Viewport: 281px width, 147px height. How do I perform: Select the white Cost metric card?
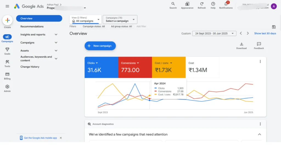(x=203, y=67)
